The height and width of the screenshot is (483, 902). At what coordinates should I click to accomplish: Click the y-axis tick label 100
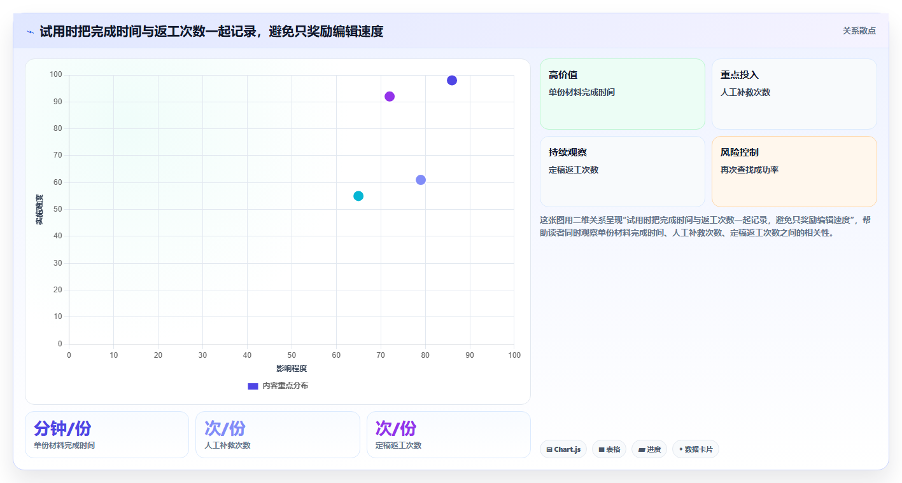[56, 75]
